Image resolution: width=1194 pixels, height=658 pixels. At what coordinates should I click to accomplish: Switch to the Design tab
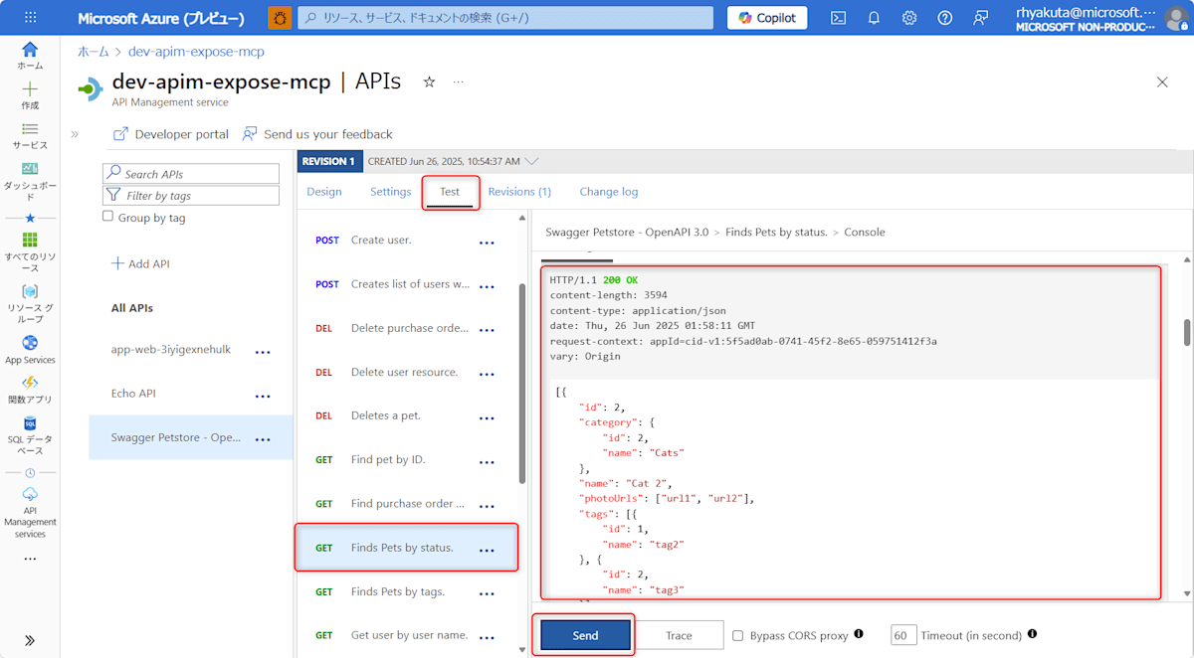click(x=324, y=192)
